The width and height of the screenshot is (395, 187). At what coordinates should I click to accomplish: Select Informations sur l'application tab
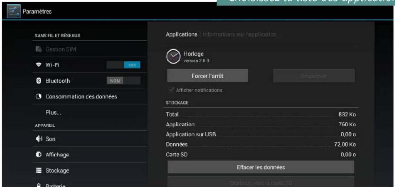pos(240,34)
